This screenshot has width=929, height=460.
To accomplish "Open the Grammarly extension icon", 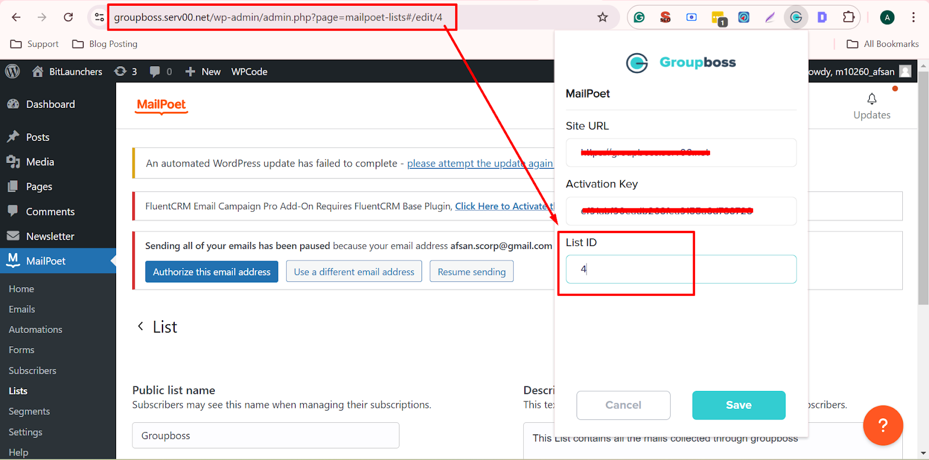I will tap(639, 17).
